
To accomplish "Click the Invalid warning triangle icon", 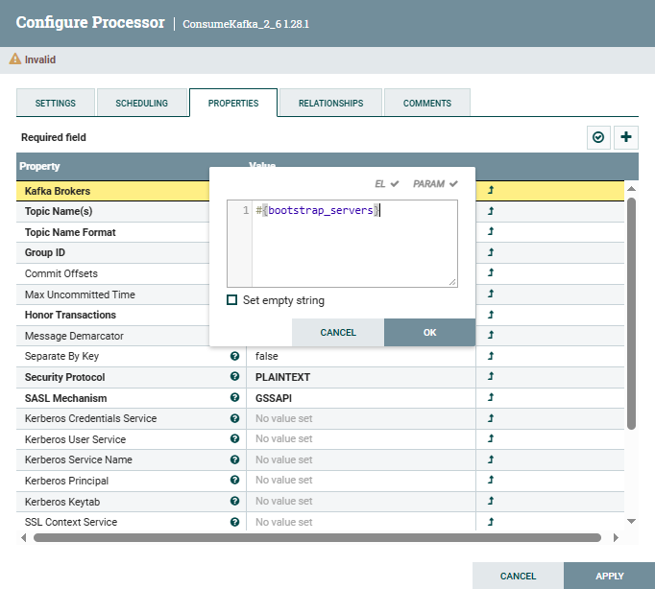I will 15,59.
